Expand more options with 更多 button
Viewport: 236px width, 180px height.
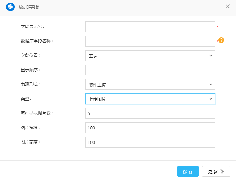tap(216, 171)
